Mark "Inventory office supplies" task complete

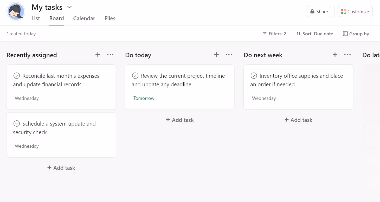point(254,76)
